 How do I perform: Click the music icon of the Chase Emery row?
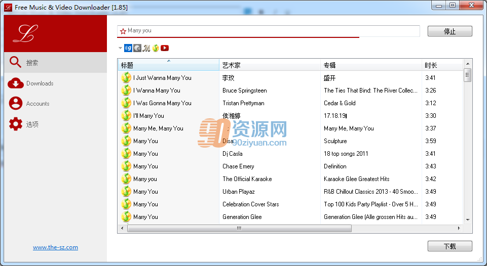pos(126,166)
